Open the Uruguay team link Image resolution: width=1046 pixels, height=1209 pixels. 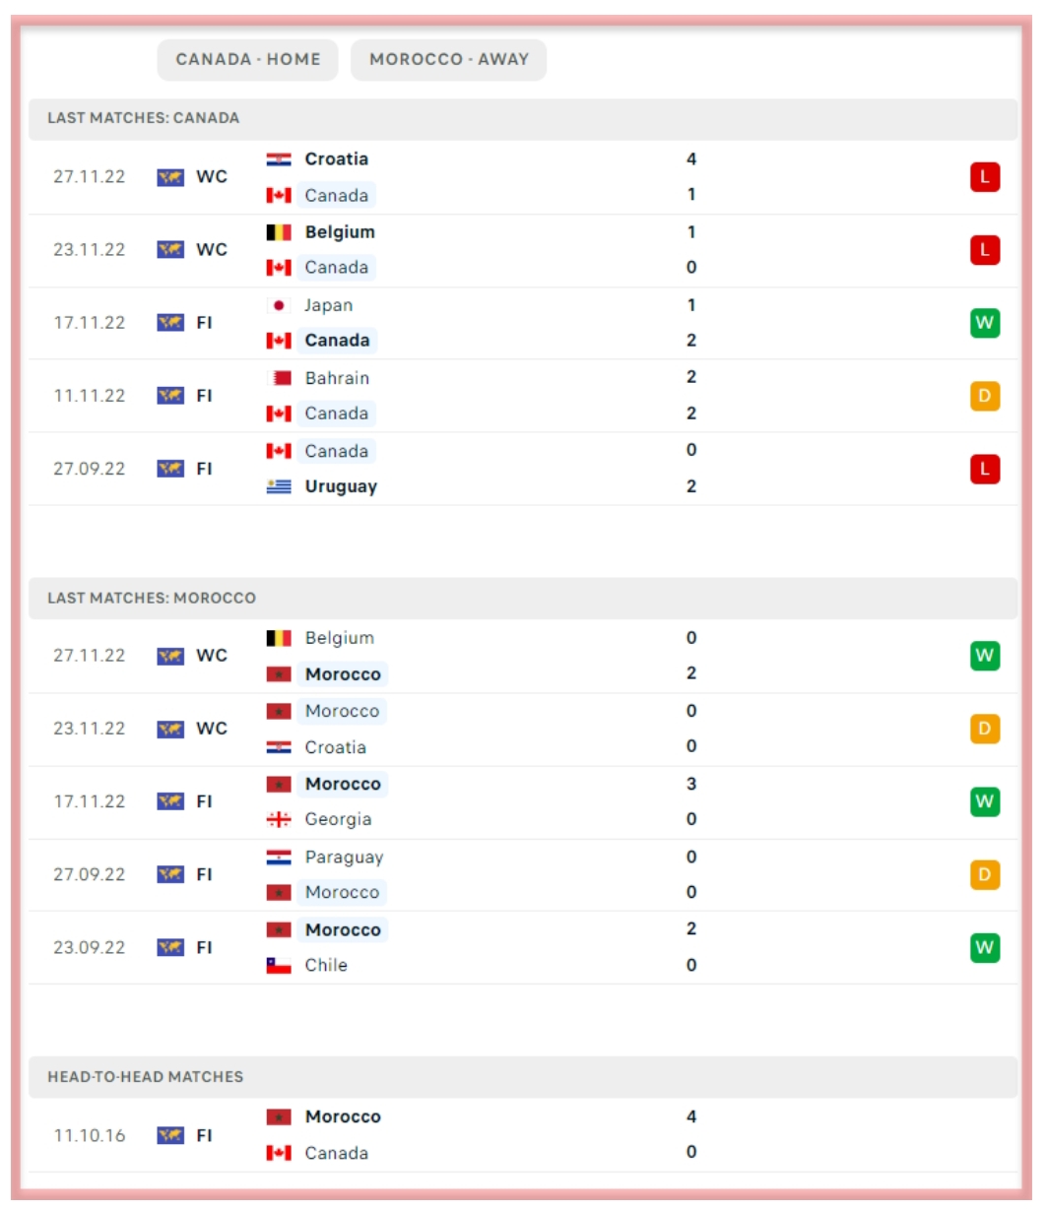coord(341,486)
